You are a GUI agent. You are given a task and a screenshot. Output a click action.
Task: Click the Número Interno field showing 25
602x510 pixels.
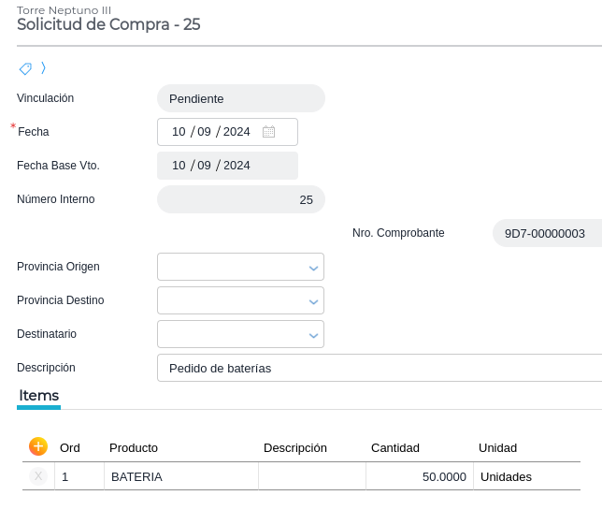click(240, 199)
